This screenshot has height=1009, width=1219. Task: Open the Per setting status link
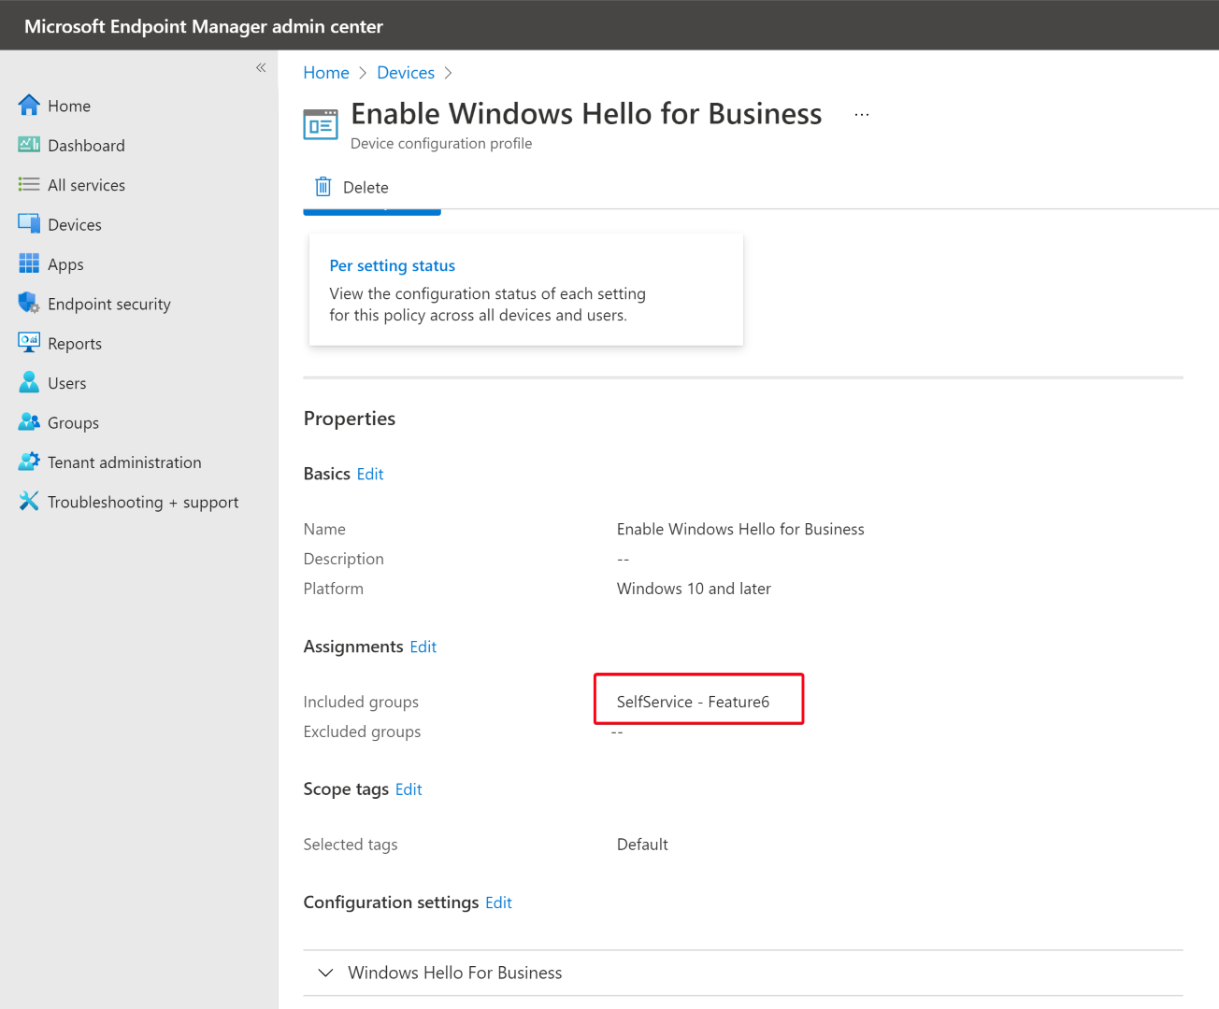(x=393, y=265)
